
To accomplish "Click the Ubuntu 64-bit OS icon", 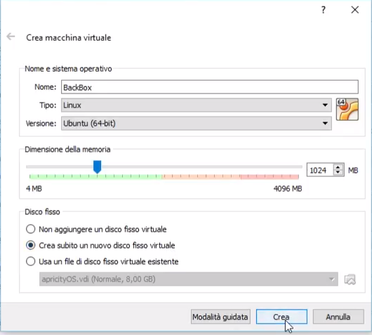I will (347, 110).
